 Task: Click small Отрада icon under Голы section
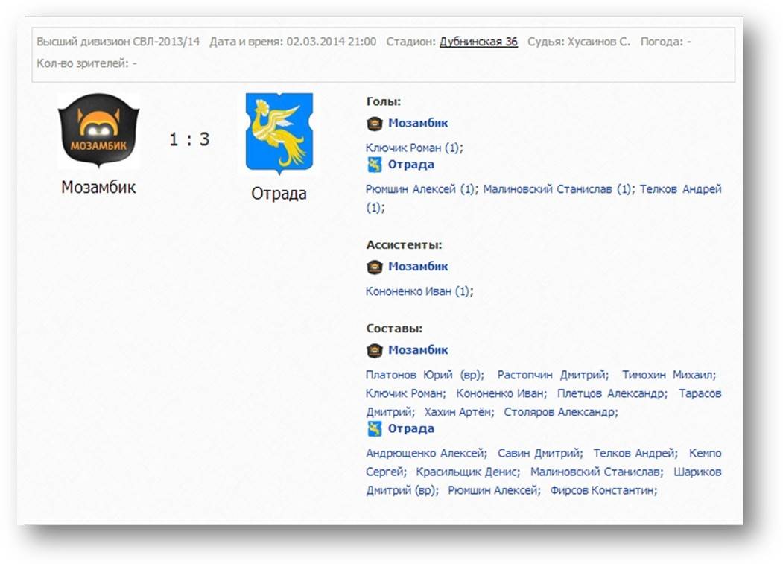click(375, 165)
